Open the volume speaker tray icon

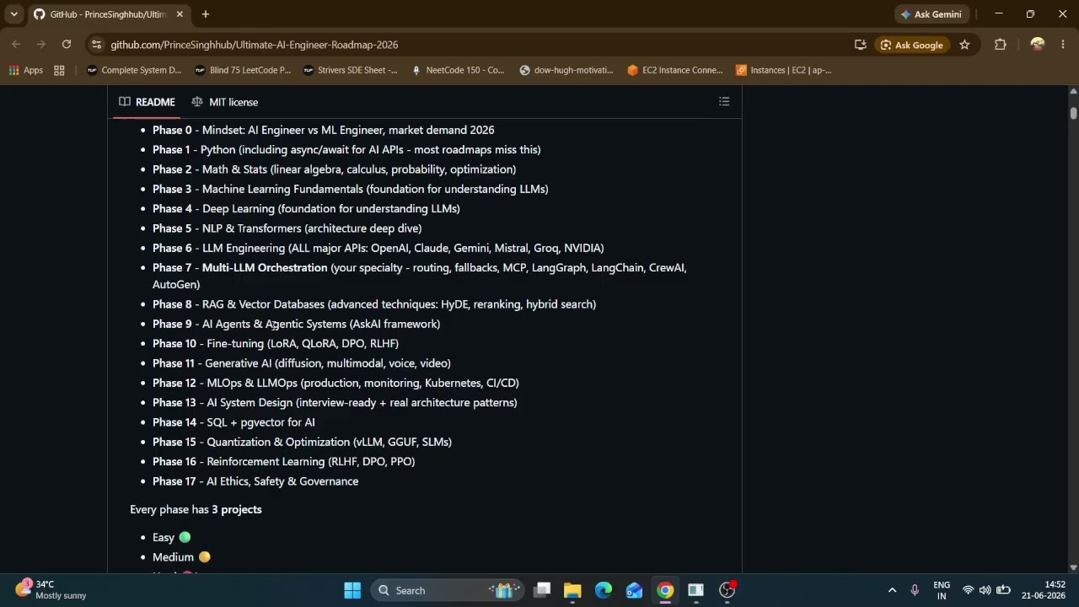(985, 590)
